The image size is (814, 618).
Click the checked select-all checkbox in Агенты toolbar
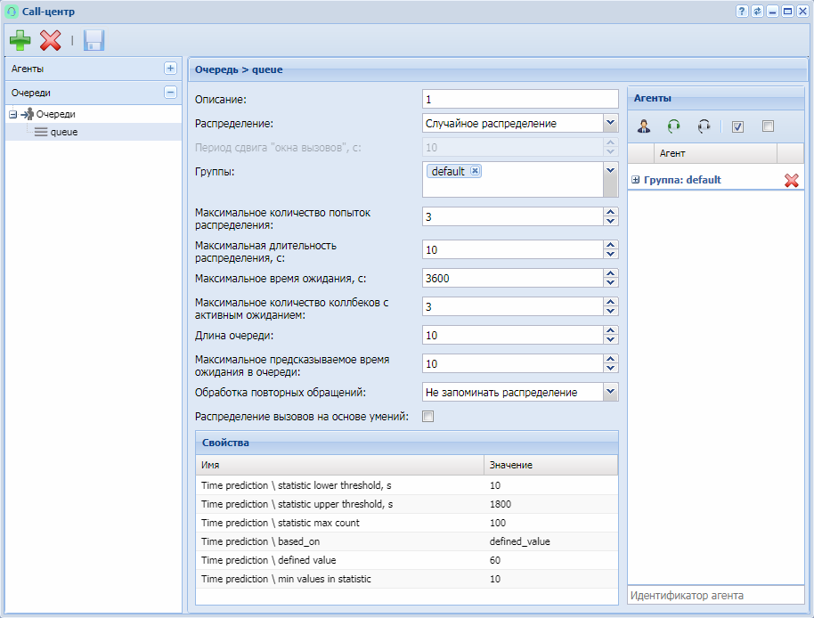[737, 126]
